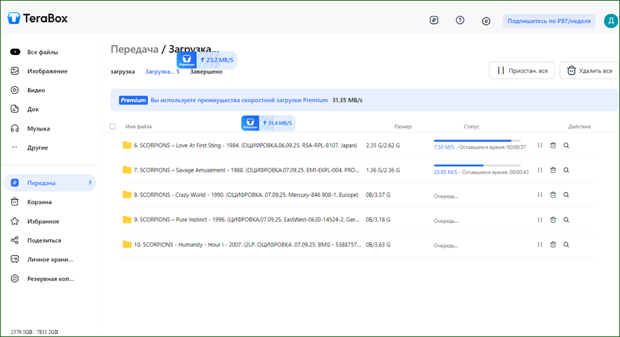The height and width of the screenshot is (337, 620).
Task: Click folder icon of Pure Instinct
Action: tap(127, 219)
